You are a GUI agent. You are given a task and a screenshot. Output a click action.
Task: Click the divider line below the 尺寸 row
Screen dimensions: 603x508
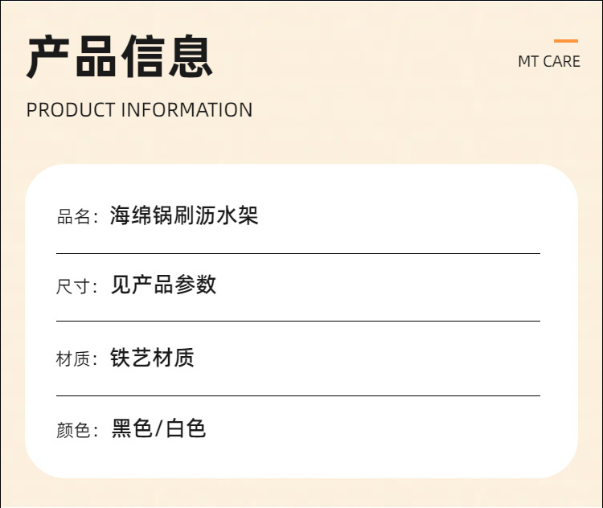(298, 321)
